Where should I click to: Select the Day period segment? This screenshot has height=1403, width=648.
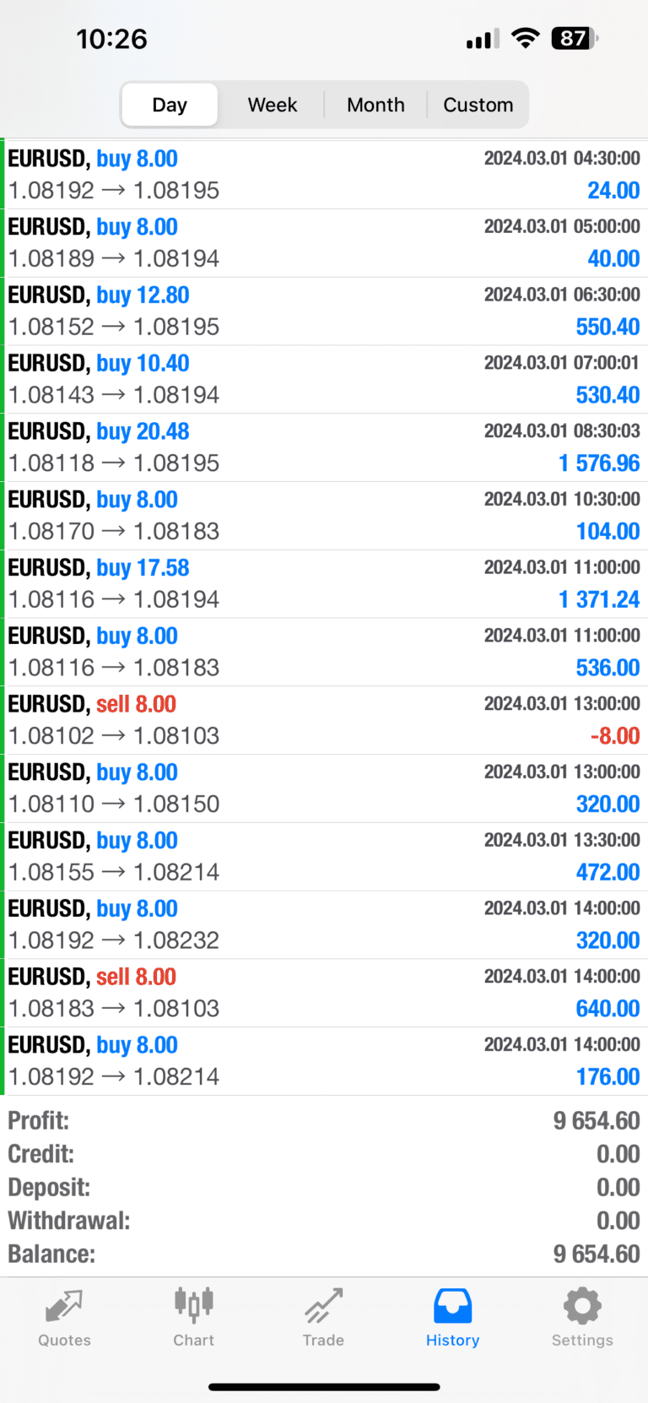tap(170, 105)
